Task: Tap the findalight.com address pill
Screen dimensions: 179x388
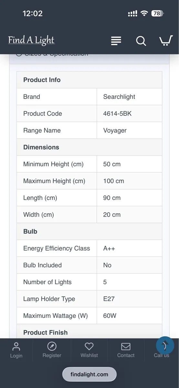Action: coord(89,374)
